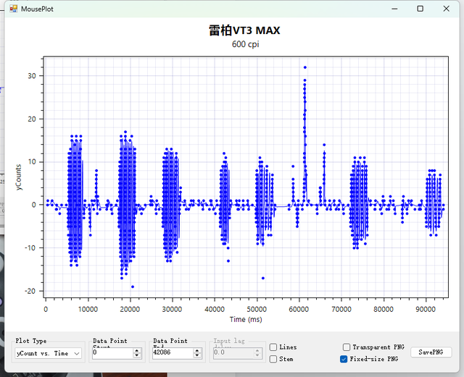Click the MousePlot app icon in title bar
Screen dimensions: 464x377
point(12,9)
